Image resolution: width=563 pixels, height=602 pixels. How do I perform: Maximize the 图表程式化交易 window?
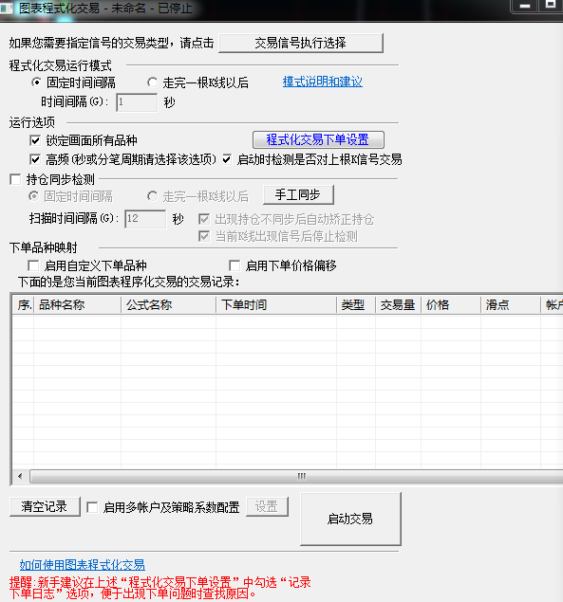[551, 5]
